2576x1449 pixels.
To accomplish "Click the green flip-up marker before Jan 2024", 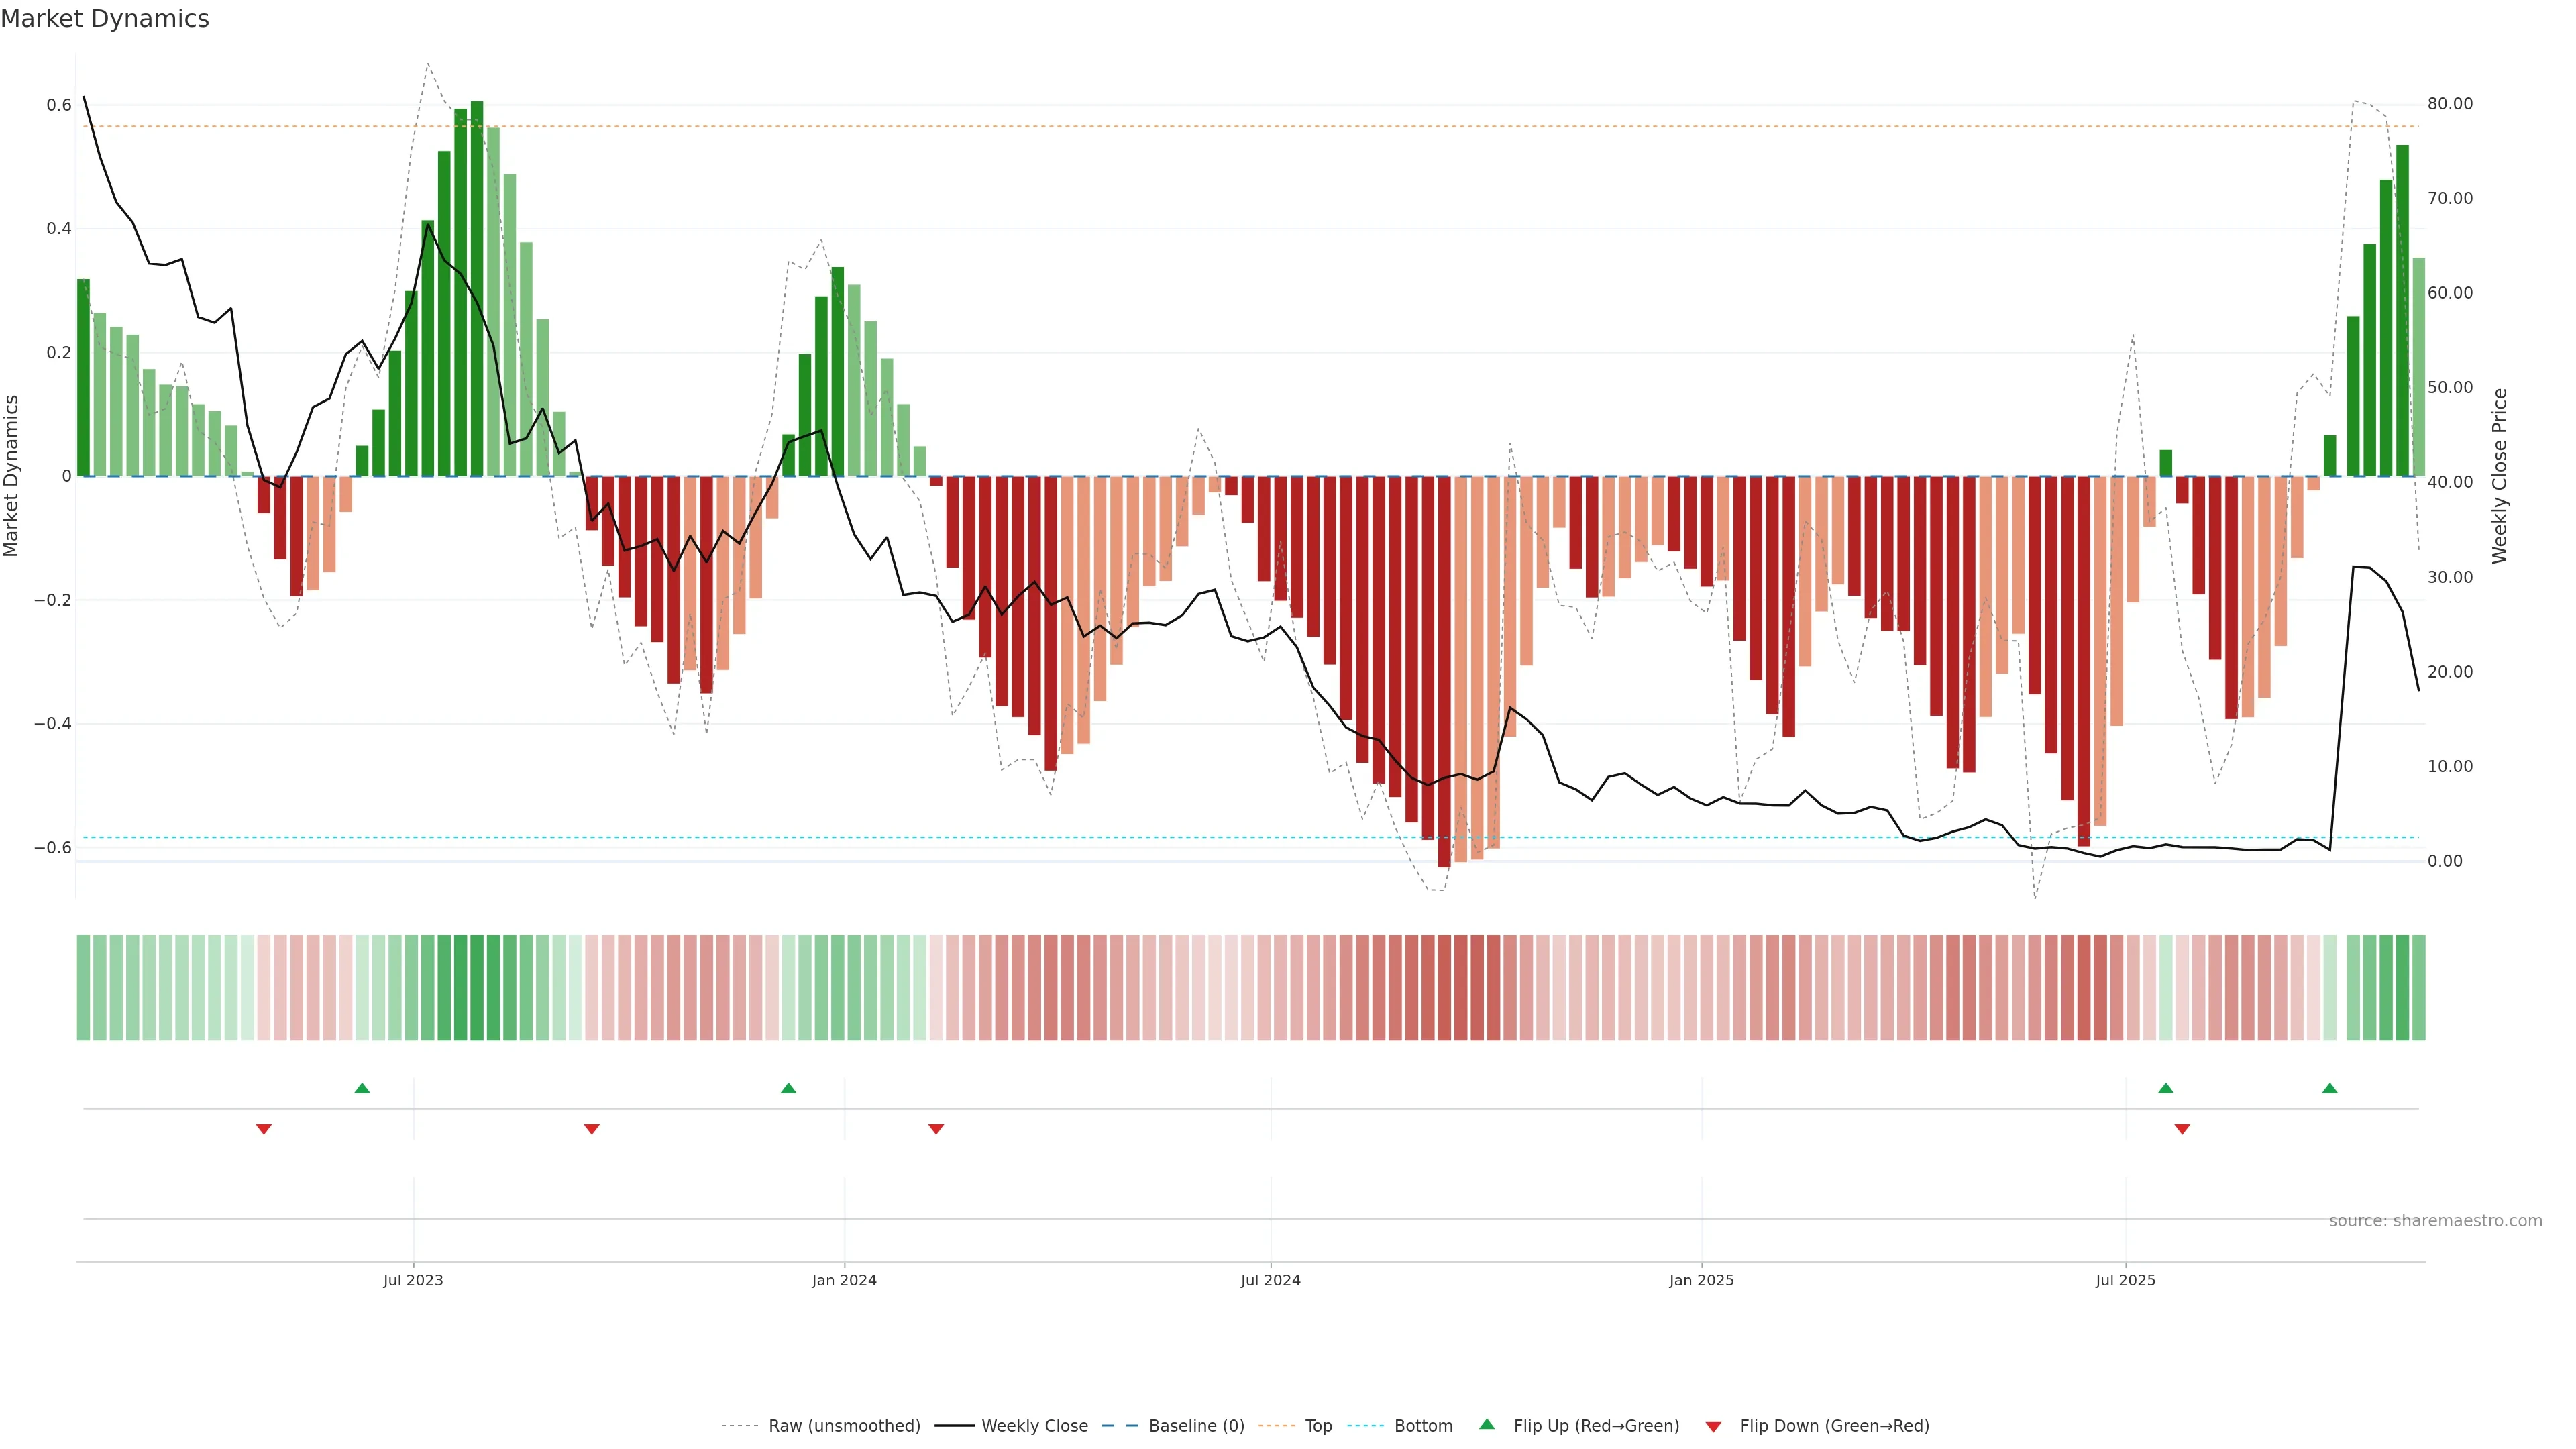I will coord(788,1088).
